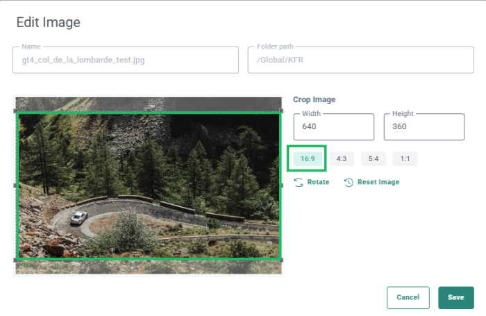This screenshot has height=316, width=486.
Task: Select the 16:9 aspect ratio
Action: (x=307, y=159)
